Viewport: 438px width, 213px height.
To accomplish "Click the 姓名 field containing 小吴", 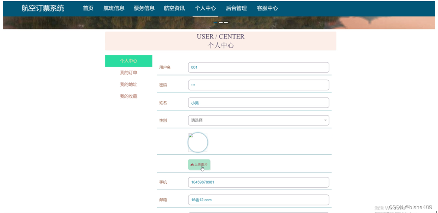I will pyautogui.click(x=259, y=103).
